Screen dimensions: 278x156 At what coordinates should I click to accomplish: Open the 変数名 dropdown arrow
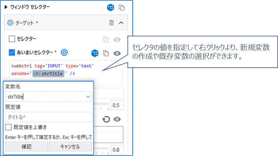(x=88, y=97)
